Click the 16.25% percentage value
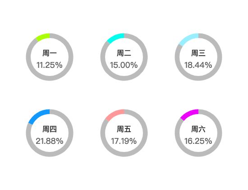Image resolution: width=248 pixels, height=190 pixels. 198,141
